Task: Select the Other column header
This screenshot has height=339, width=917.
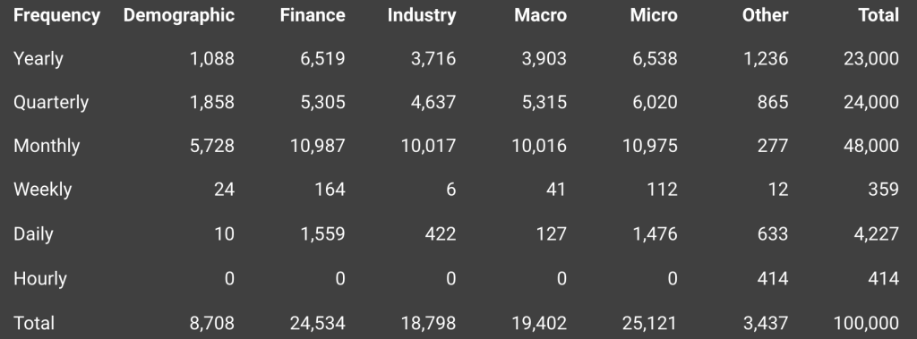Action: point(765,15)
